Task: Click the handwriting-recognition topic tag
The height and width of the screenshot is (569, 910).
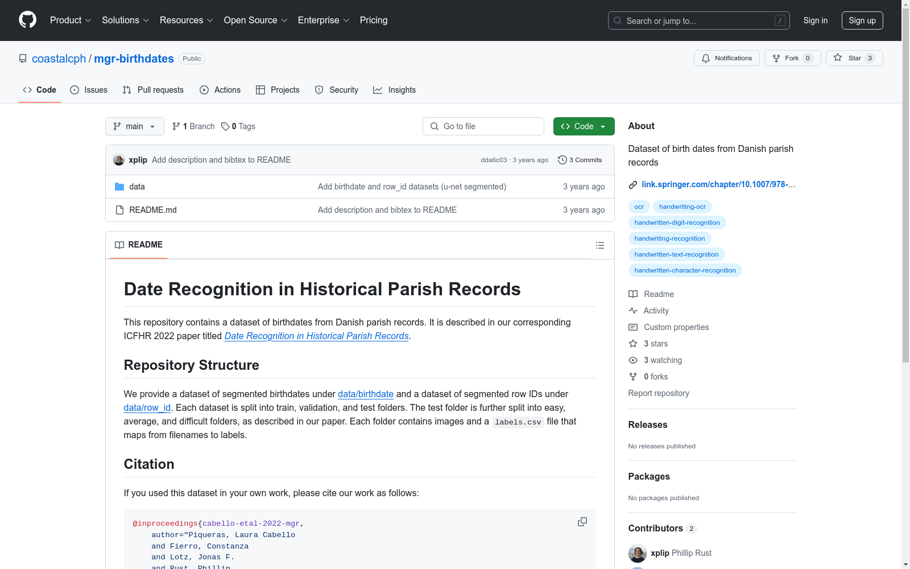Action: (x=670, y=238)
